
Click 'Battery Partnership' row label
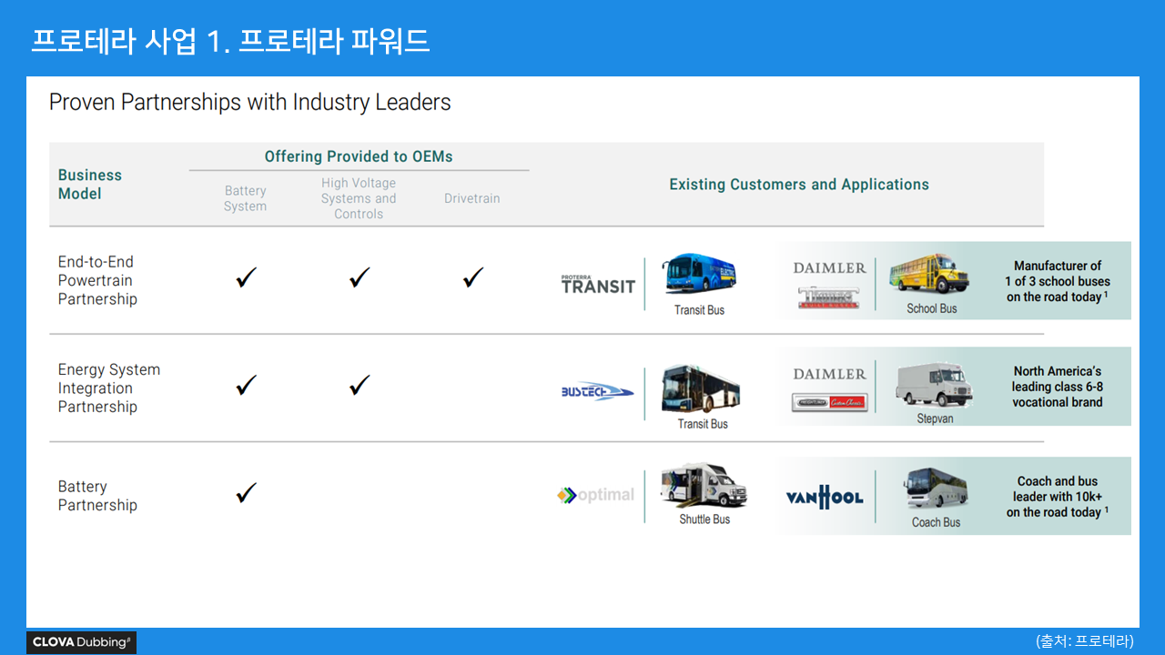(x=97, y=496)
